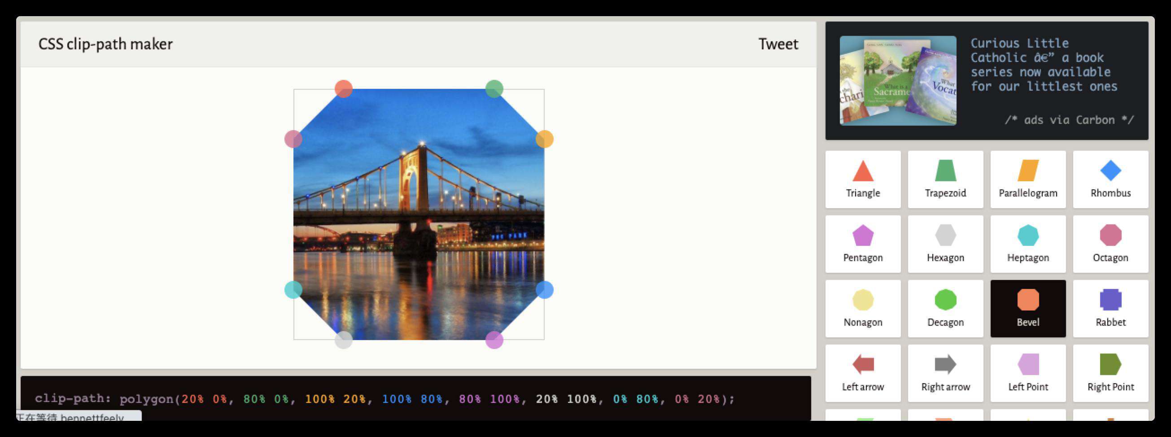Click the cyan left-lower polygon handle

(293, 290)
